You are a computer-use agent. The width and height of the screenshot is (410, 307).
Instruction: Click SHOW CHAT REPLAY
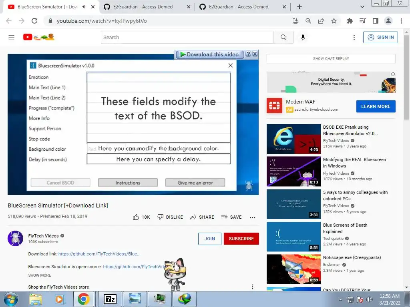click(331, 59)
